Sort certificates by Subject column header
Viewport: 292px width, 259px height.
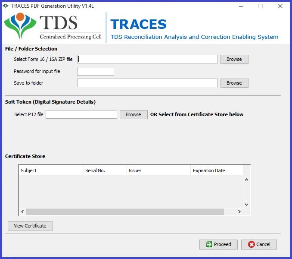pos(51,171)
